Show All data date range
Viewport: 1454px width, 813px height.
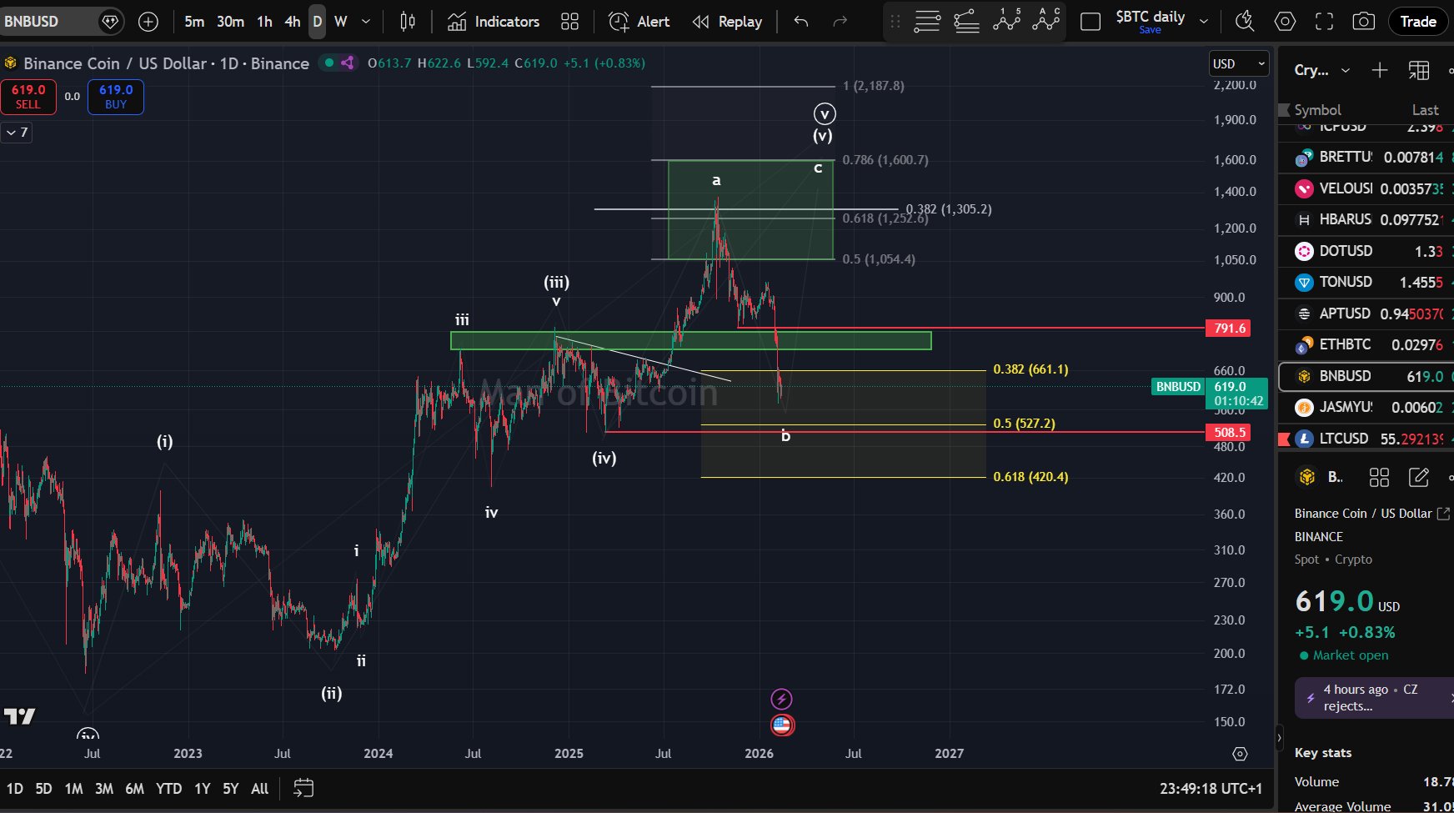260,789
